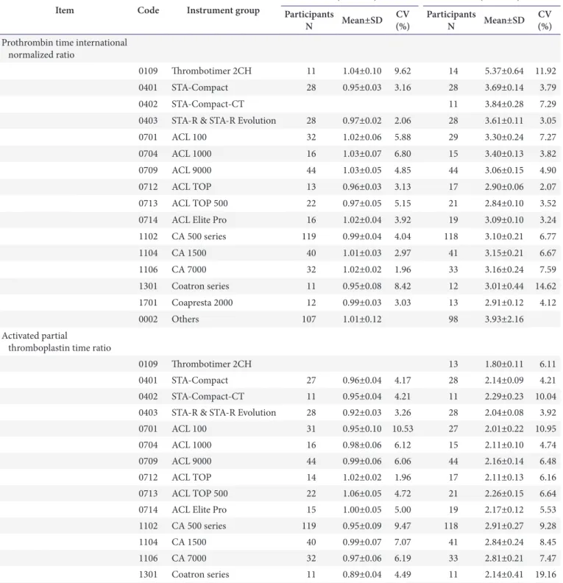Select the CV value '4.85'
Image resolution: width=563 pixels, height=583 pixels.
(403, 170)
